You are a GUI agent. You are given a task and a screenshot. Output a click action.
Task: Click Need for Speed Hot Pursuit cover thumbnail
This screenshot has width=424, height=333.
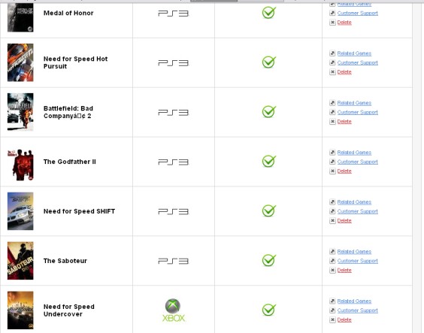(x=20, y=62)
